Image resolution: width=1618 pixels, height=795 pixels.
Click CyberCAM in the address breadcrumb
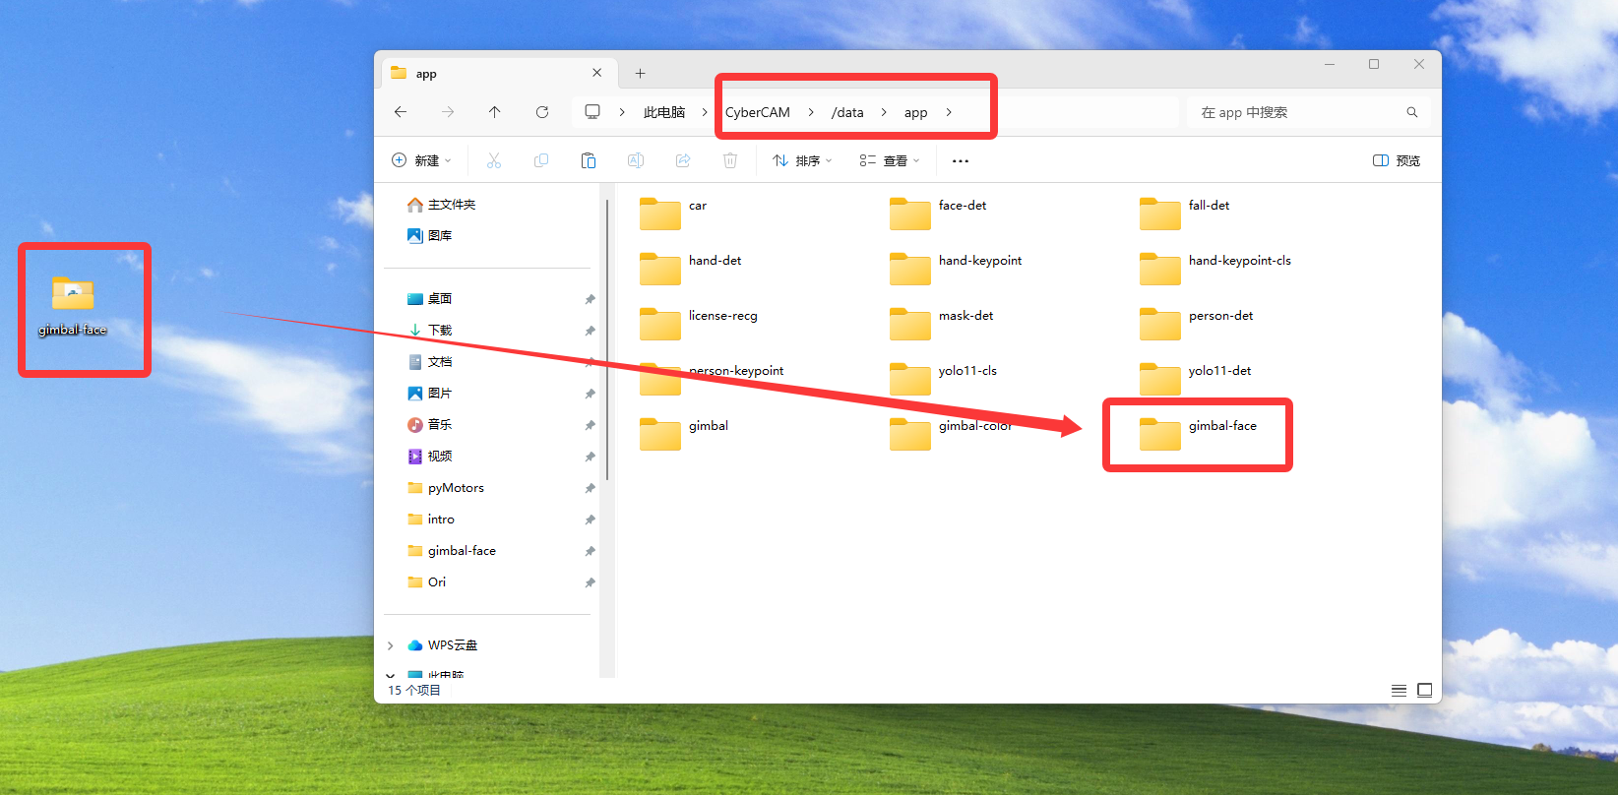(758, 112)
